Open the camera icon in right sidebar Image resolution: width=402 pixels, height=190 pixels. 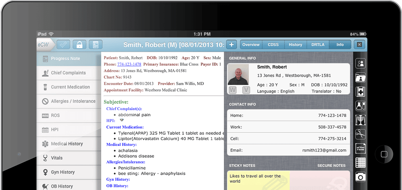[x=360, y=177]
